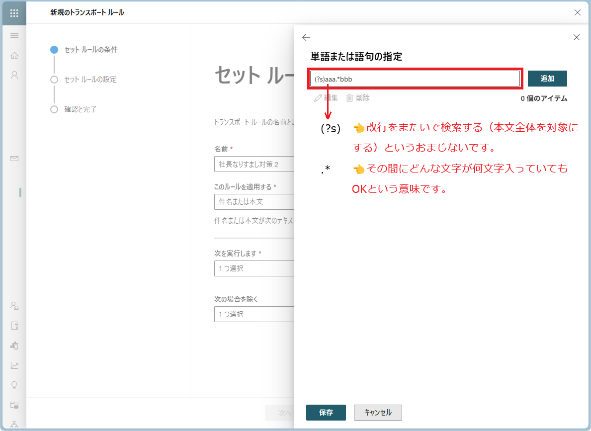Open mail flow via the envelope icon
The height and width of the screenshot is (431, 591).
tap(14, 159)
